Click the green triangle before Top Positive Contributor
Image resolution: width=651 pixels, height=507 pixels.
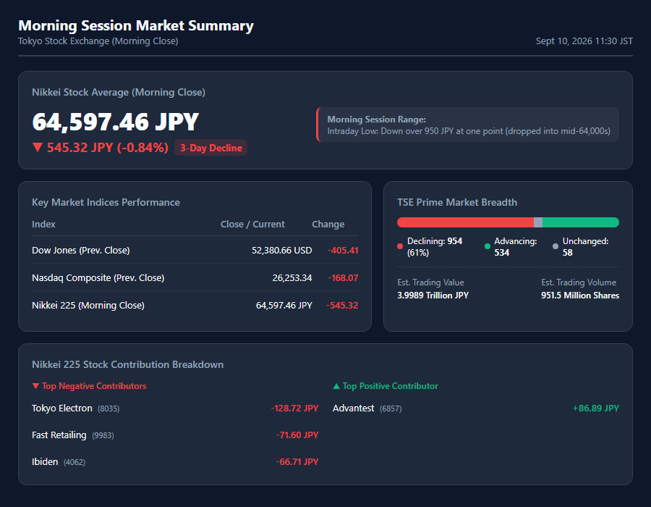(336, 386)
